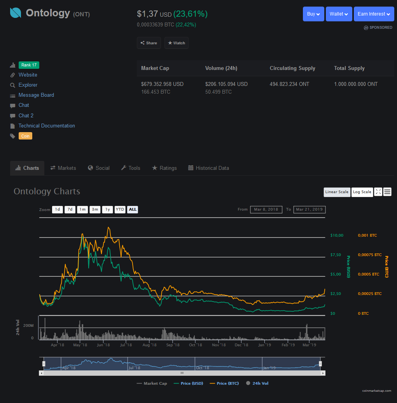Select Log Scale for the chart

(362, 192)
